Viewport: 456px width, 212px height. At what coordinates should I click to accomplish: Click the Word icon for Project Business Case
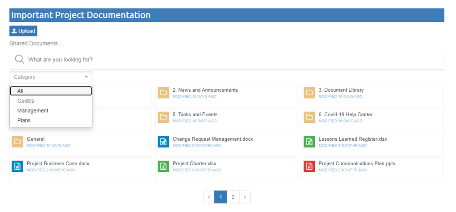pyautogui.click(x=17, y=166)
